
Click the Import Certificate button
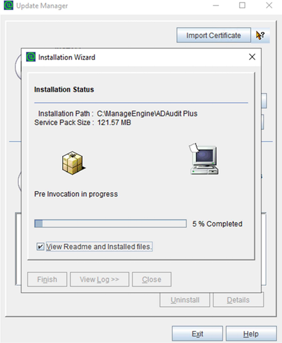point(214,35)
